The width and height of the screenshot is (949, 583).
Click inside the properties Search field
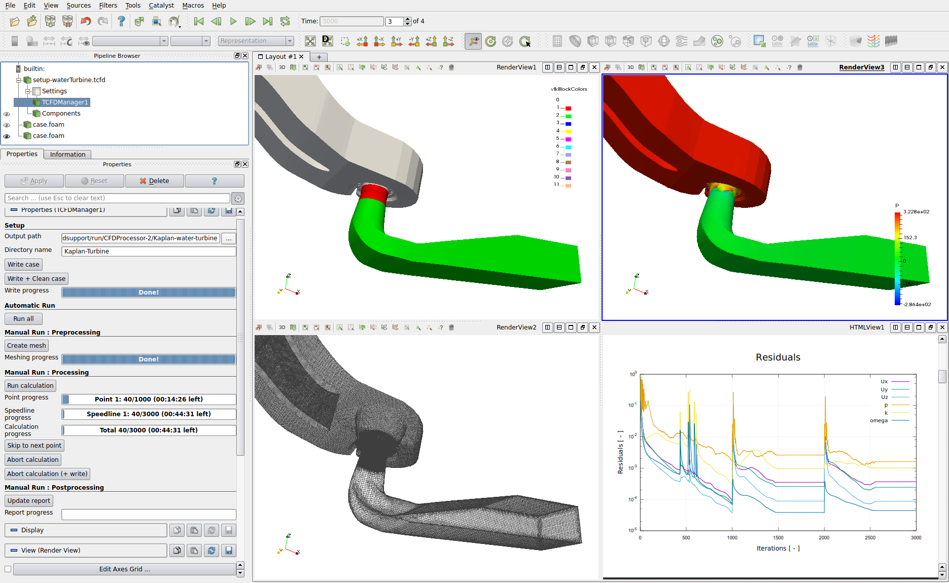click(x=116, y=198)
